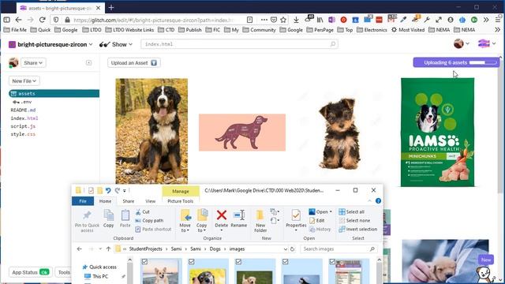The image size is (505, 284).
Task: Uncheck the yellow-background dog image checkbox
Action: pyautogui.click(x=191, y=262)
